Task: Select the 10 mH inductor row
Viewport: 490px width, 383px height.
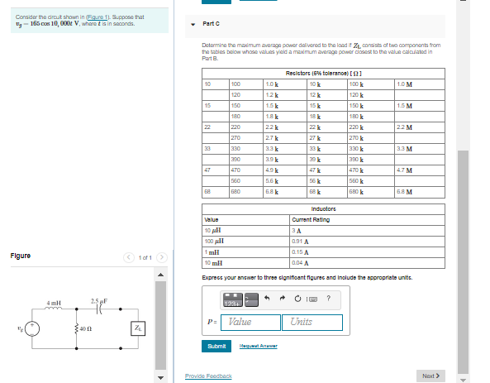Action: [323, 263]
